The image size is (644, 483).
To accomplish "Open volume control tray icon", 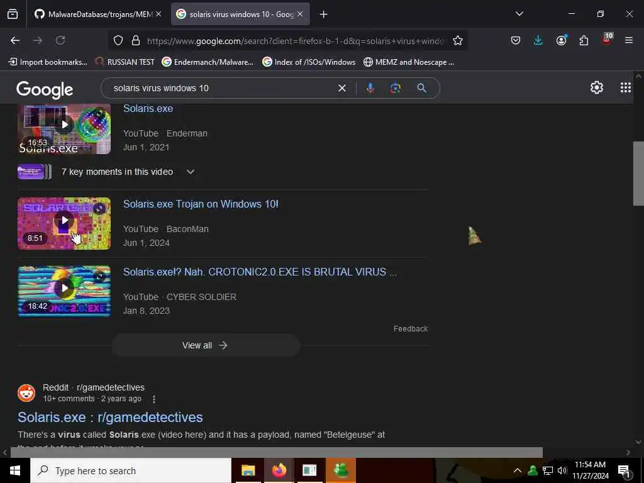I will pyautogui.click(x=562, y=470).
